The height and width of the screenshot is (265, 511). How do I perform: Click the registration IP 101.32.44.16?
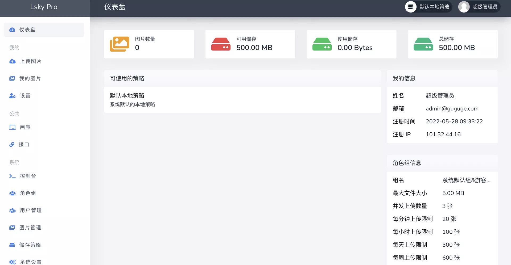(x=443, y=134)
